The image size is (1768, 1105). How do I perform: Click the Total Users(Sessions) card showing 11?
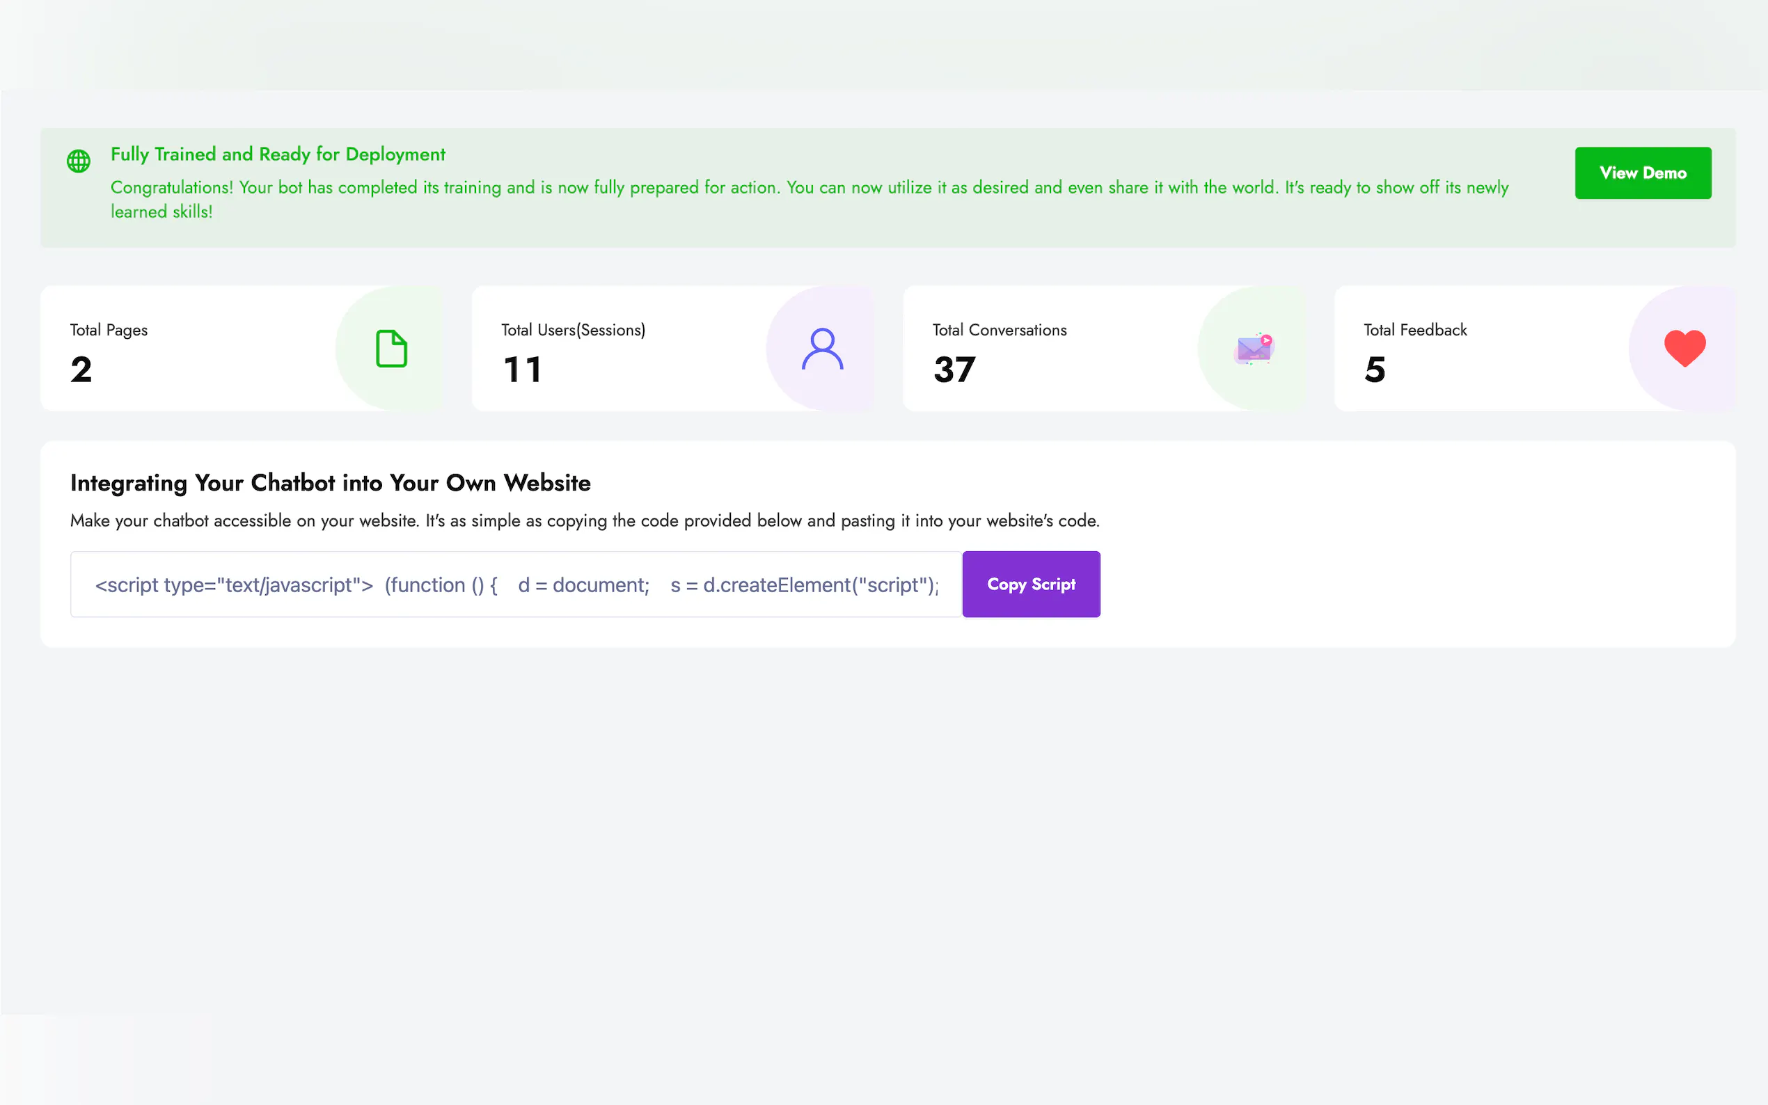click(x=672, y=349)
